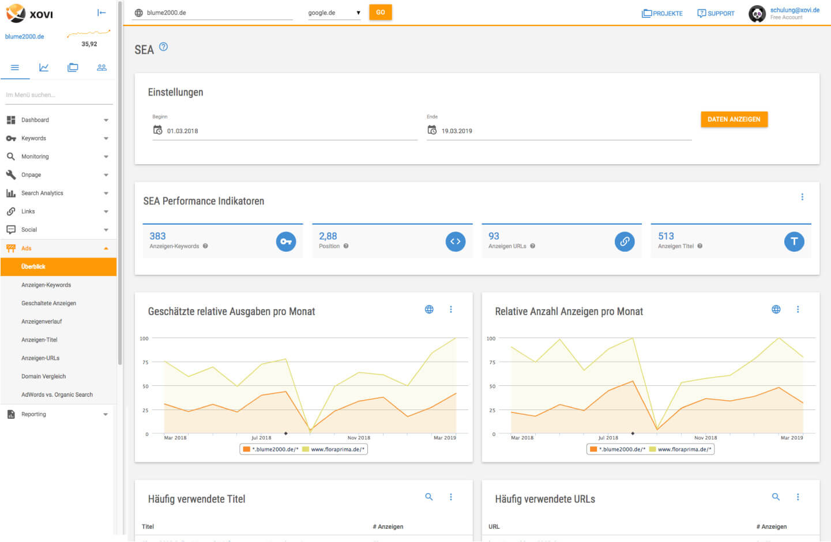
Task: Click the DATEN ANZEIGEN button
Action: click(x=734, y=119)
